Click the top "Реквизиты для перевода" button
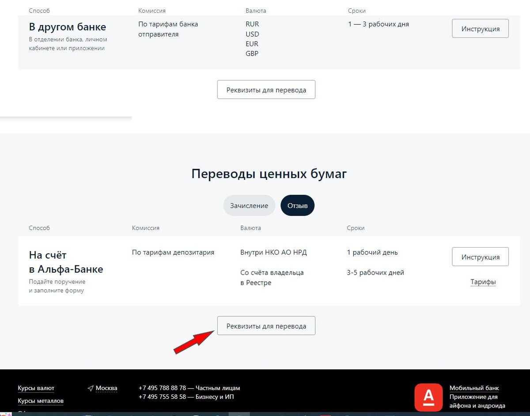 pyautogui.click(x=266, y=89)
